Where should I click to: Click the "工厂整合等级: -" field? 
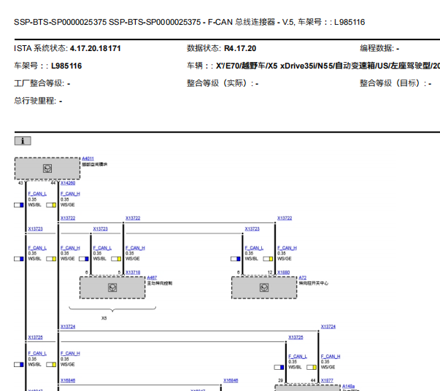coord(42,83)
